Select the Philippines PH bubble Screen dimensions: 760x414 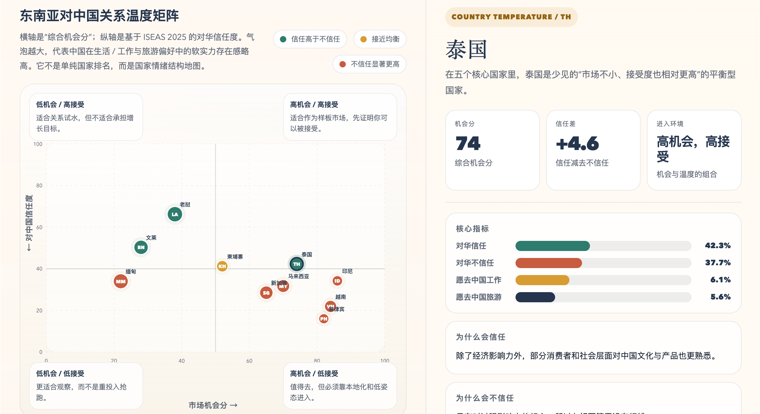pos(324,319)
